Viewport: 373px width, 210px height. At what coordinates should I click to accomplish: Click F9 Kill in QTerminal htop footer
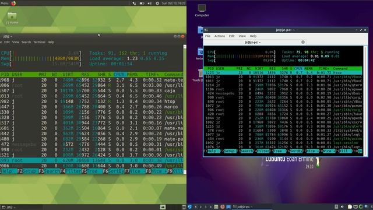coord(343,151)
